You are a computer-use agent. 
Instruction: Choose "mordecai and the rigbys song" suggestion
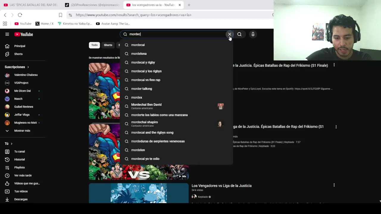click(x=176, y=133)
